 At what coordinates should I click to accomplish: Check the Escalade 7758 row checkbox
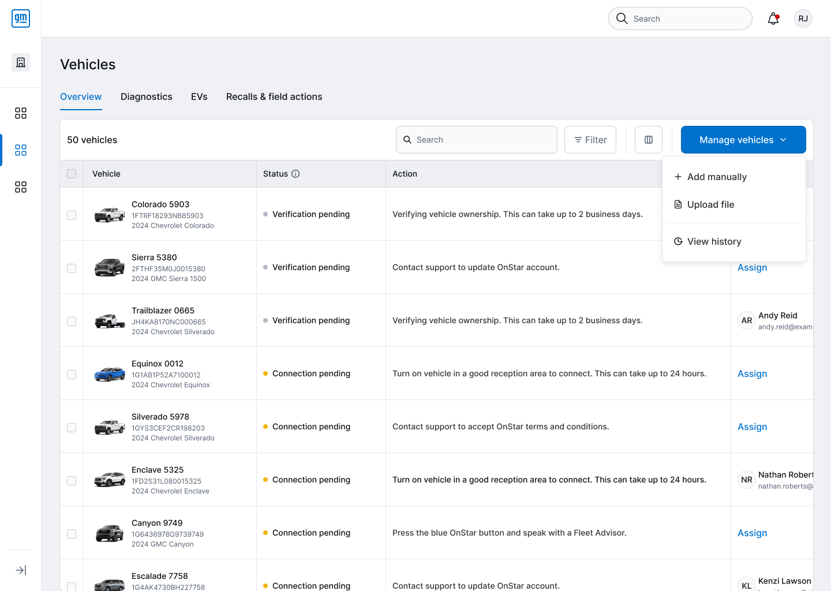pyautogui.click(x=72, y=586)
